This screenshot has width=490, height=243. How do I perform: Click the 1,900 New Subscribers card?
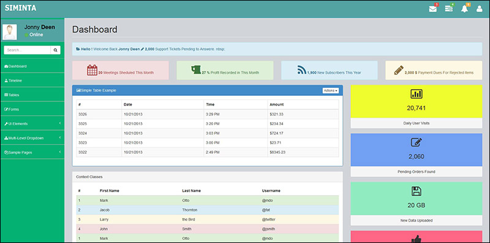(330, 70)
